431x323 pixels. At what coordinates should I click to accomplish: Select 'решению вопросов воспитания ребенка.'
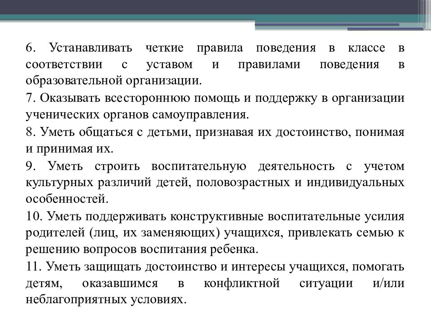pos(142,249)
